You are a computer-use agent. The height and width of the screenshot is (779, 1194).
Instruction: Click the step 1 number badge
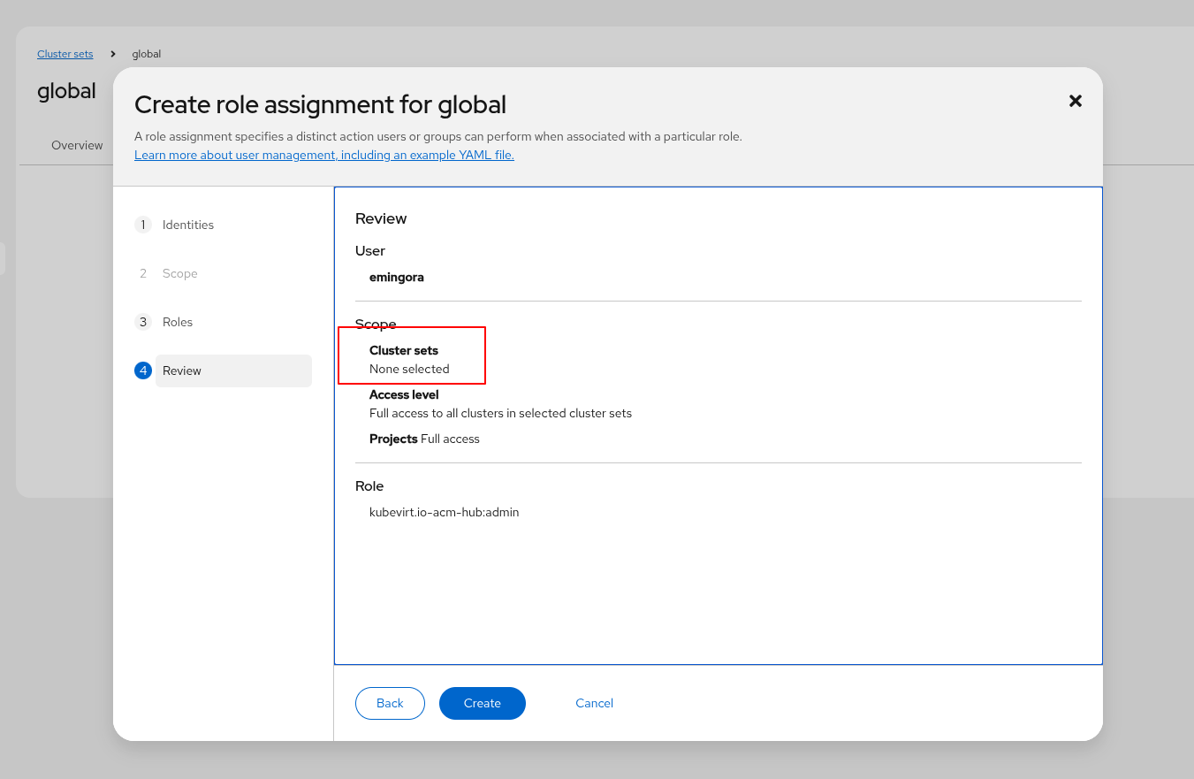tap(143, 225)
